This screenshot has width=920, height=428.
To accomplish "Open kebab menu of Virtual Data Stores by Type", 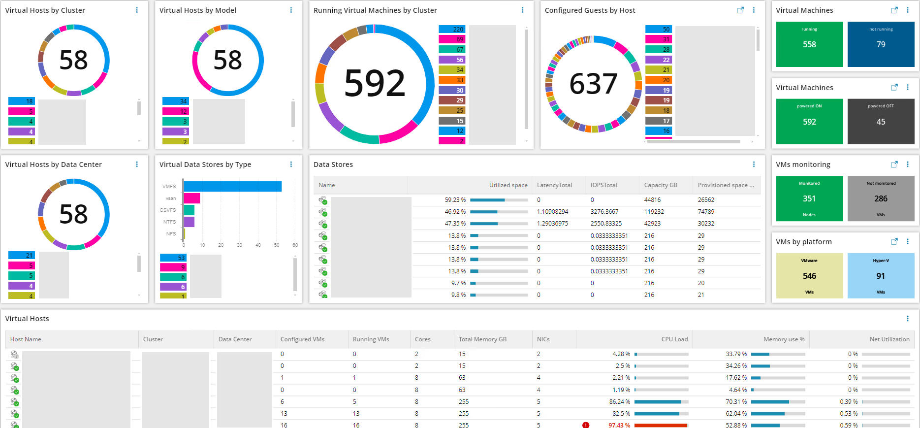I will [291, 164].
